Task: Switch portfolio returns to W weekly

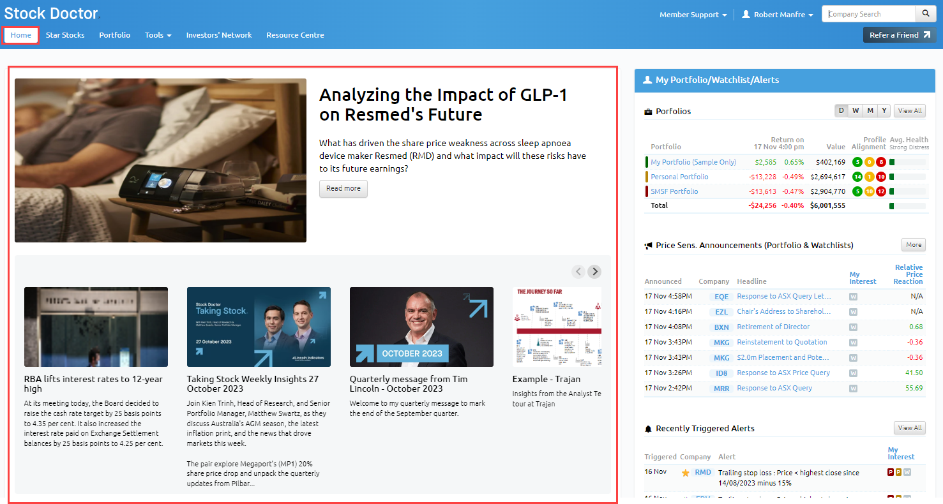Action: (x=856, y=110)
